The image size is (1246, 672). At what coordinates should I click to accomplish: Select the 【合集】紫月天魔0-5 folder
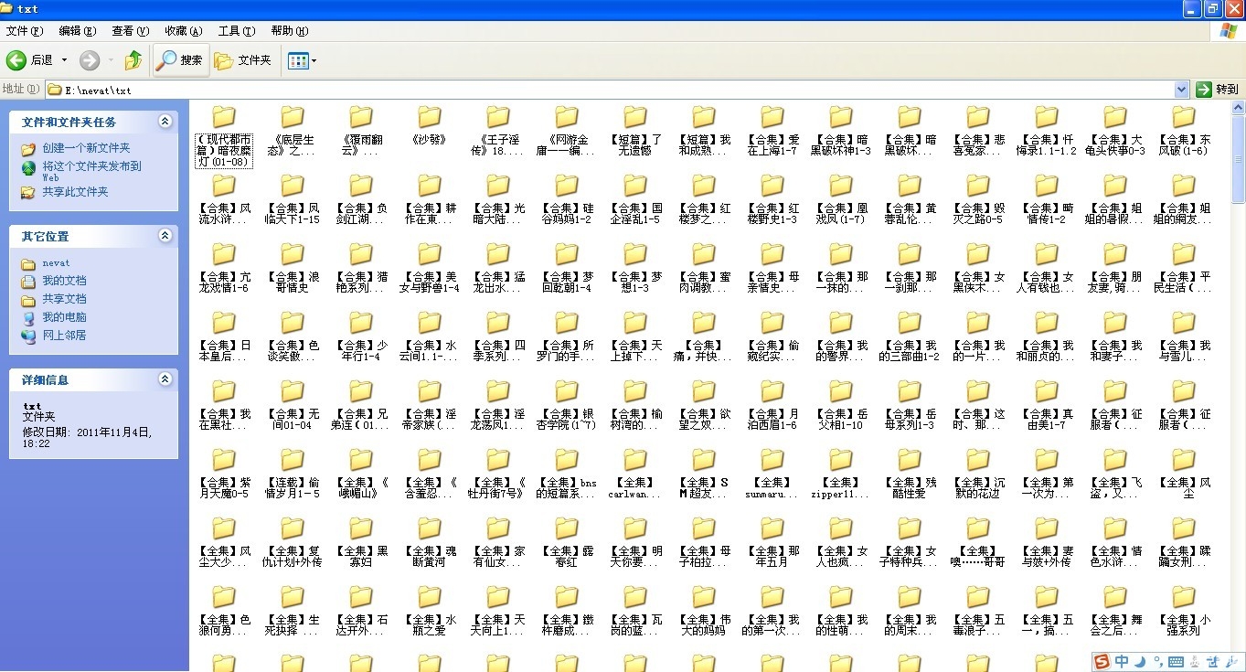click(x=224, y=473)
